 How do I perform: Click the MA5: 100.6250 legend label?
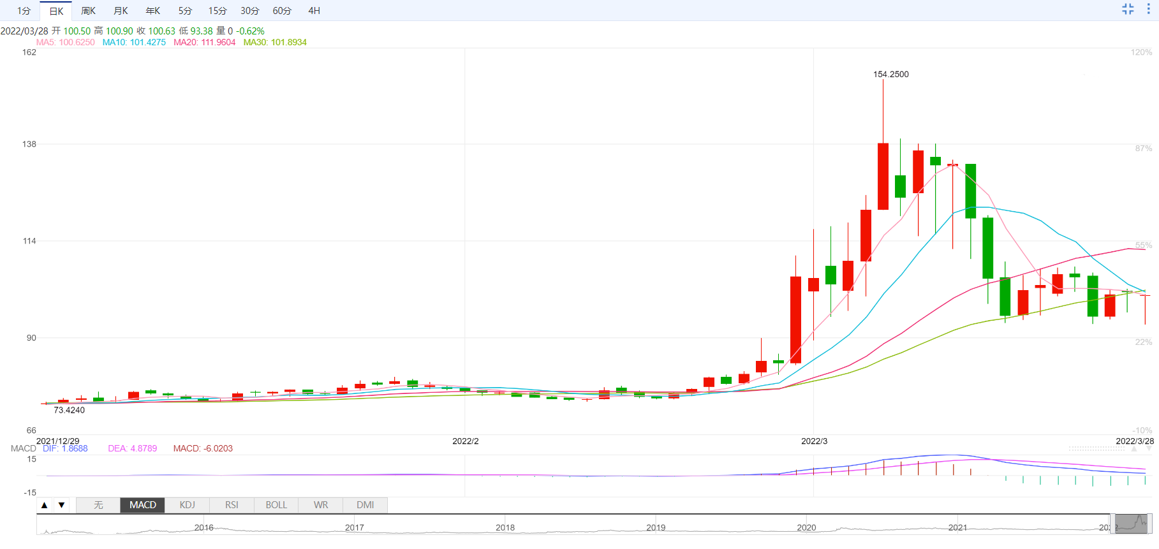66,42
